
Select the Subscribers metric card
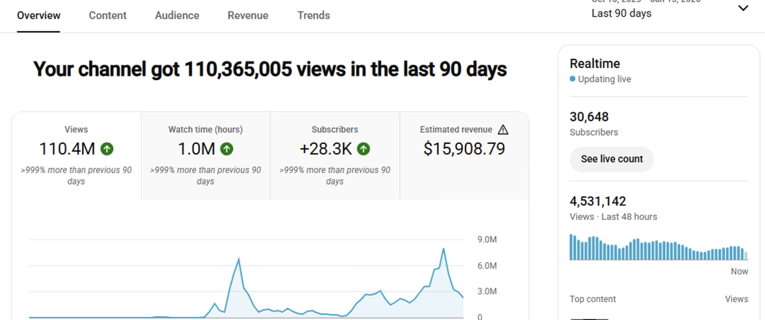click(x=335, y=156)
